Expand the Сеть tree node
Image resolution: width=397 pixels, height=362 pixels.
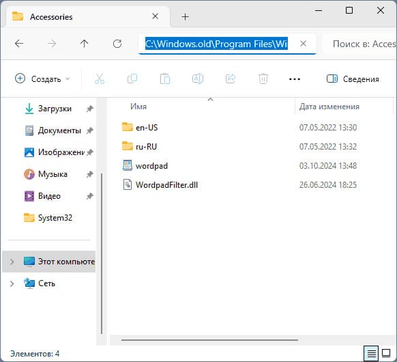12,283
